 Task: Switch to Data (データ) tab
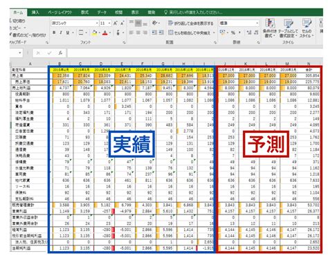(x=102, y=12)
